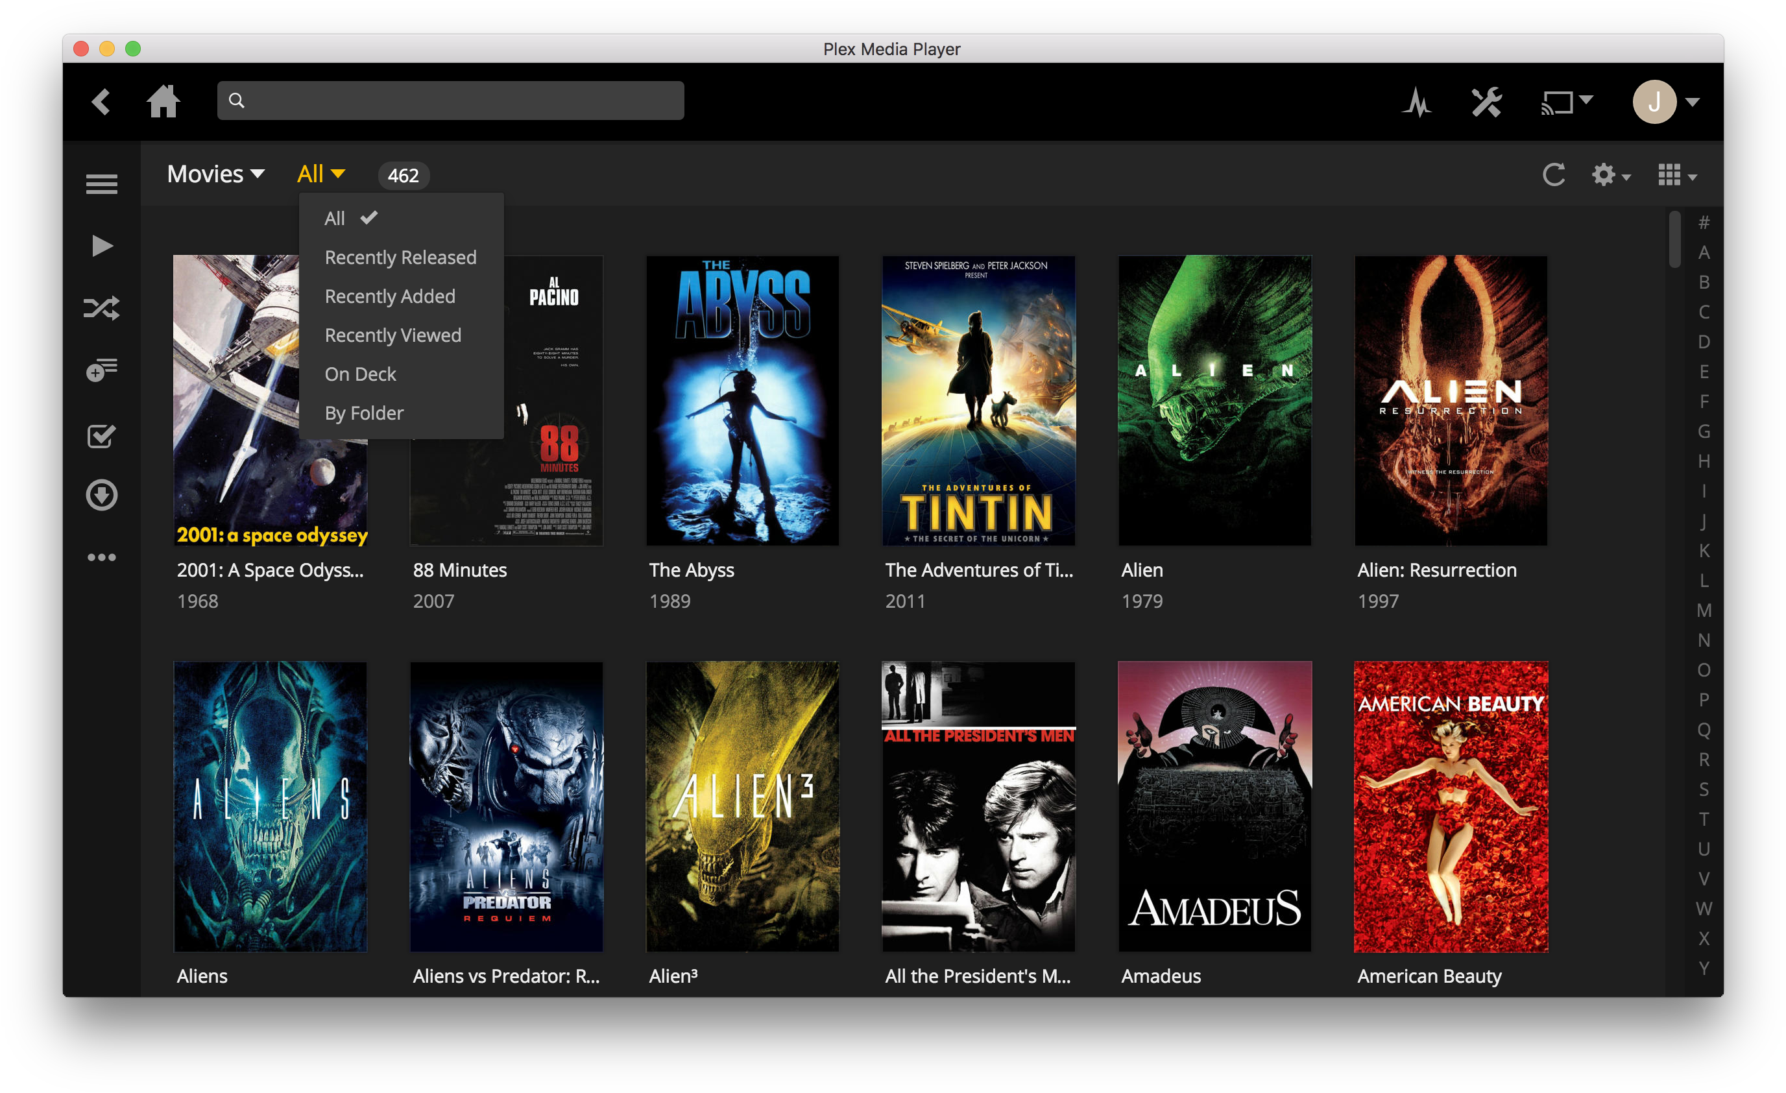Go back with the left arrow
Screen dimensions: 1786x1093
coord(101,101)
